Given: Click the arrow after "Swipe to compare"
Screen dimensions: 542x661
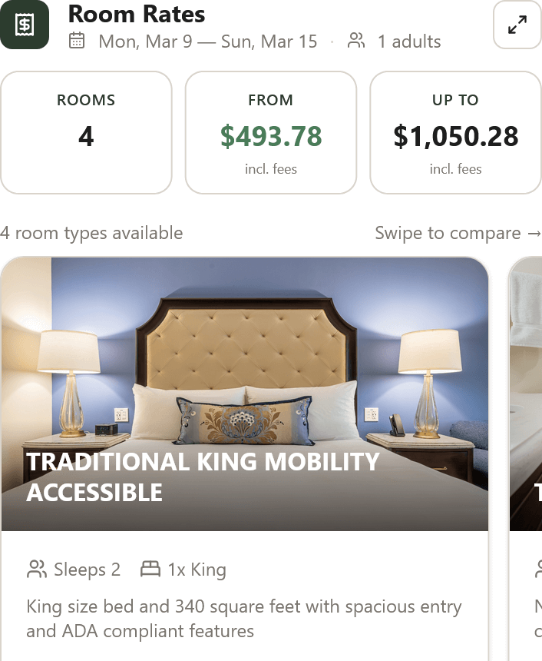Looking at the screenshot, I should 534,233.
